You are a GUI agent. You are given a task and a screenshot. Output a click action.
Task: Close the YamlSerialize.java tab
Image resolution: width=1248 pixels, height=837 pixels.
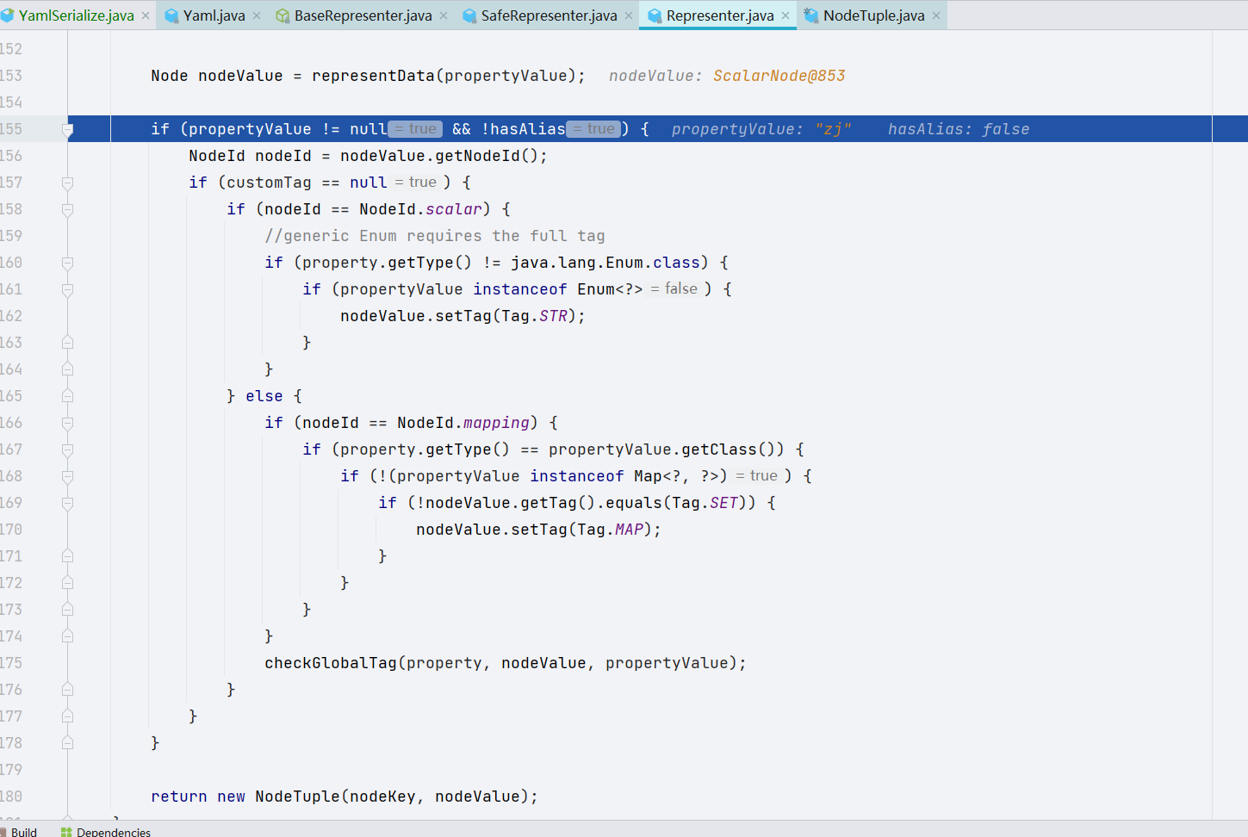click(146, 15)
